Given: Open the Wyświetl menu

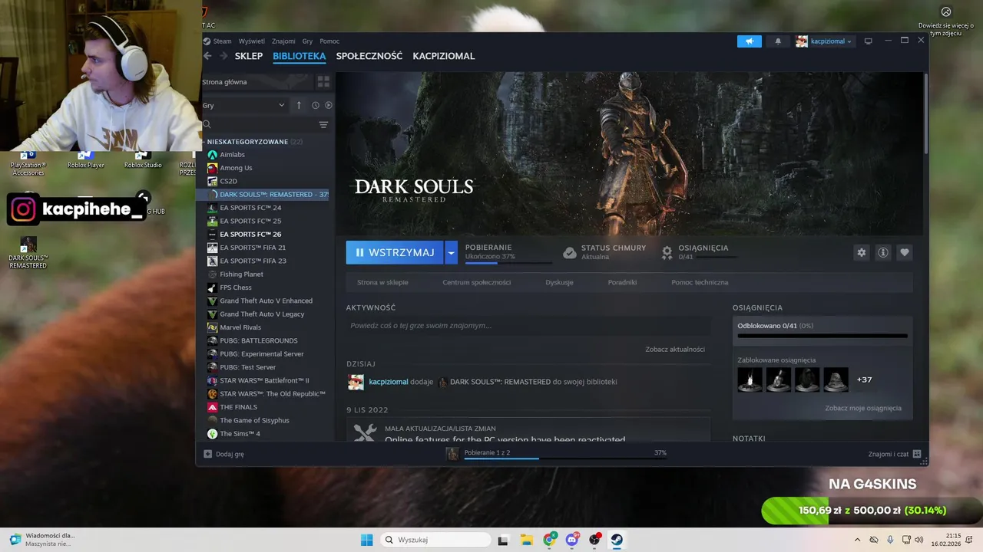Looking at the screenshot, I should click(x=252, y=41).
